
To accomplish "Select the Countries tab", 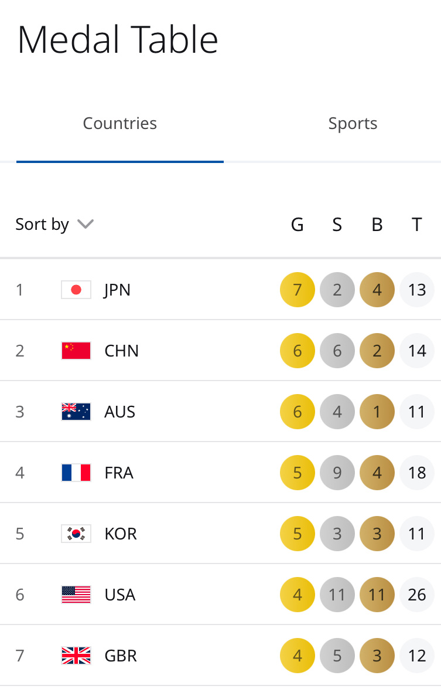I will click(x=120, y=124).
